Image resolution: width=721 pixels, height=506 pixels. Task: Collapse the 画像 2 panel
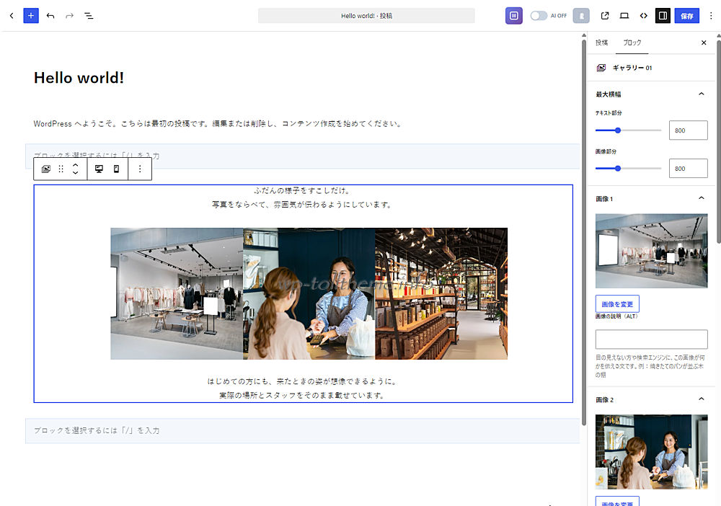click(702, 399)
